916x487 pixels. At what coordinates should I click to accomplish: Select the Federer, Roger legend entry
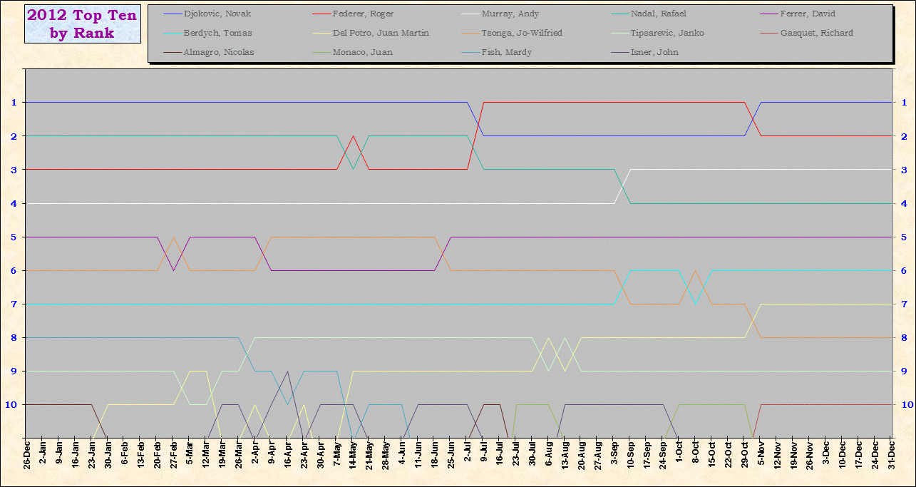(x=363, y=14)
